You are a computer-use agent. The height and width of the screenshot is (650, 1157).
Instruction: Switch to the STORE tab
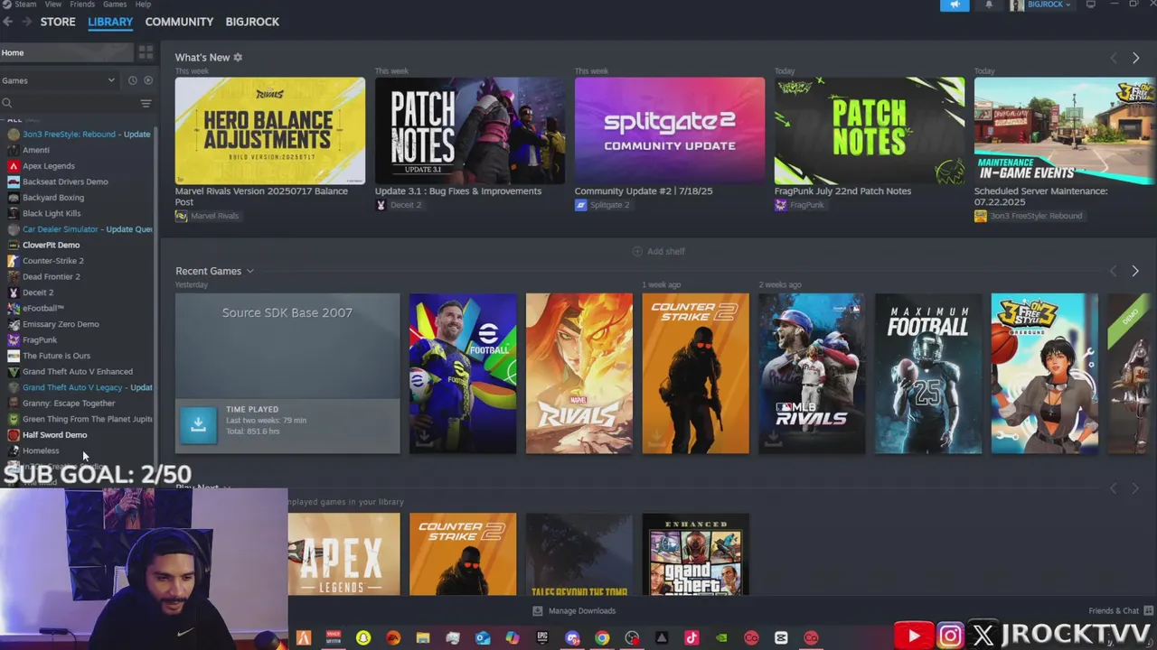tap(58, 22)
